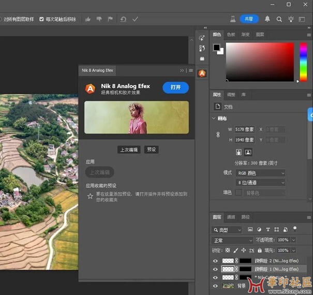Click the Nik Analog Efex orange dock icon
This screenshot has height=295, width=313.
[202, 73]
